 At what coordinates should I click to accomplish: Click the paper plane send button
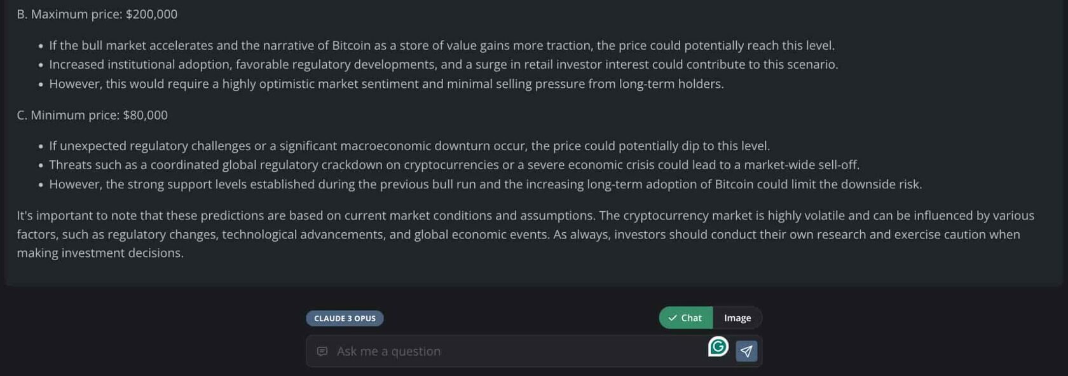[x=746, y=351]
